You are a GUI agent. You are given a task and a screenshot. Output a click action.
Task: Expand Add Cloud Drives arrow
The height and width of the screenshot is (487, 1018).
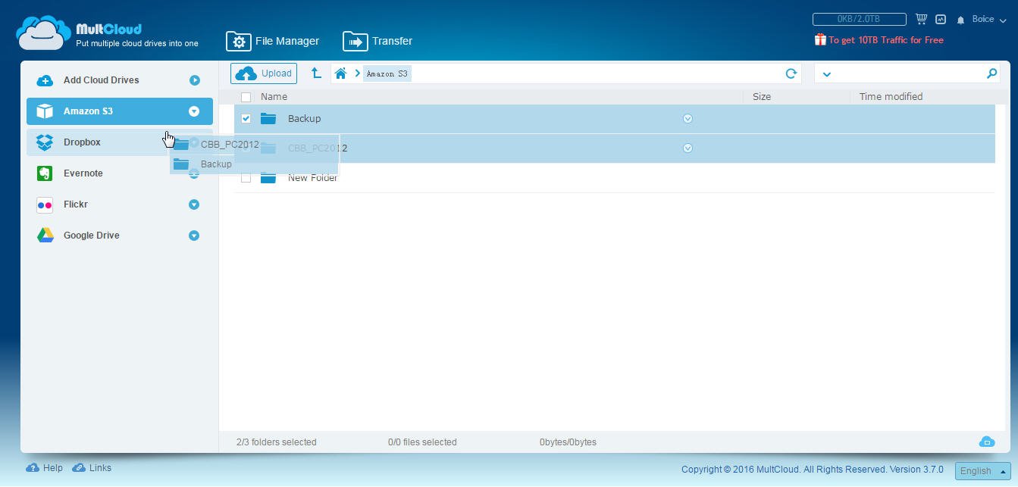[194, 80]
